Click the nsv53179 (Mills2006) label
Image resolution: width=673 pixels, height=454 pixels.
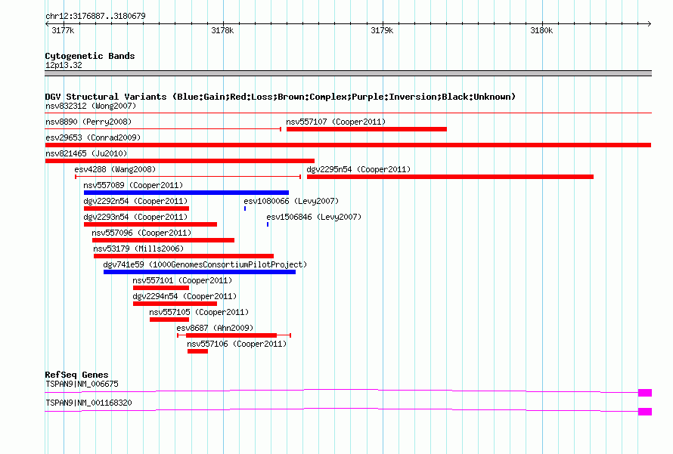pyautogui.click(x=138, y=249)
